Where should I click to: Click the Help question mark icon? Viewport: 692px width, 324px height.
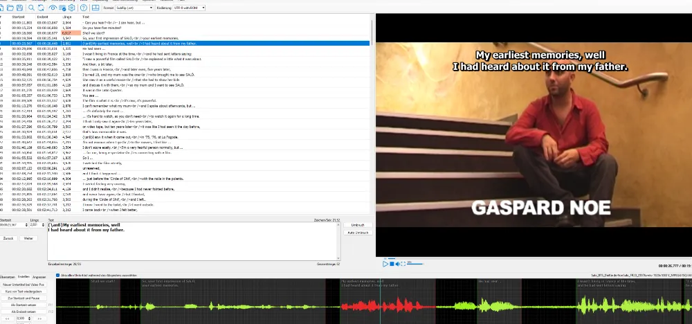84,8
